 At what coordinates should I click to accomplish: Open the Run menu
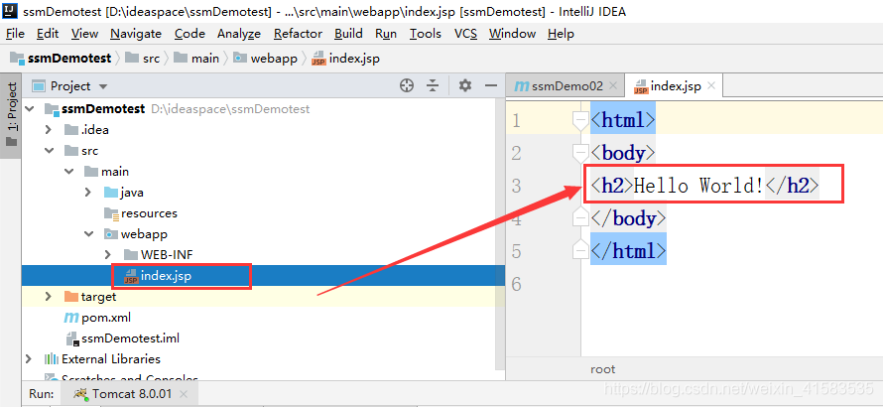386,34
